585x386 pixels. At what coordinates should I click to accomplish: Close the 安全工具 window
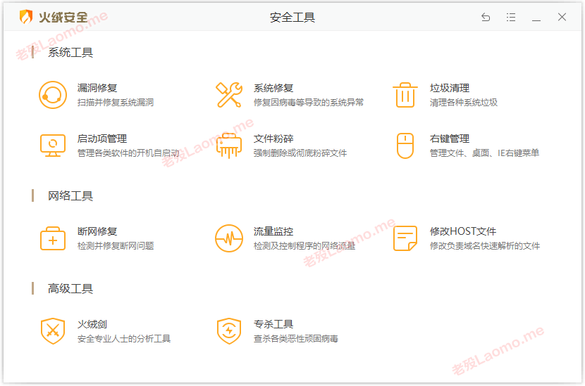(562, 17)
